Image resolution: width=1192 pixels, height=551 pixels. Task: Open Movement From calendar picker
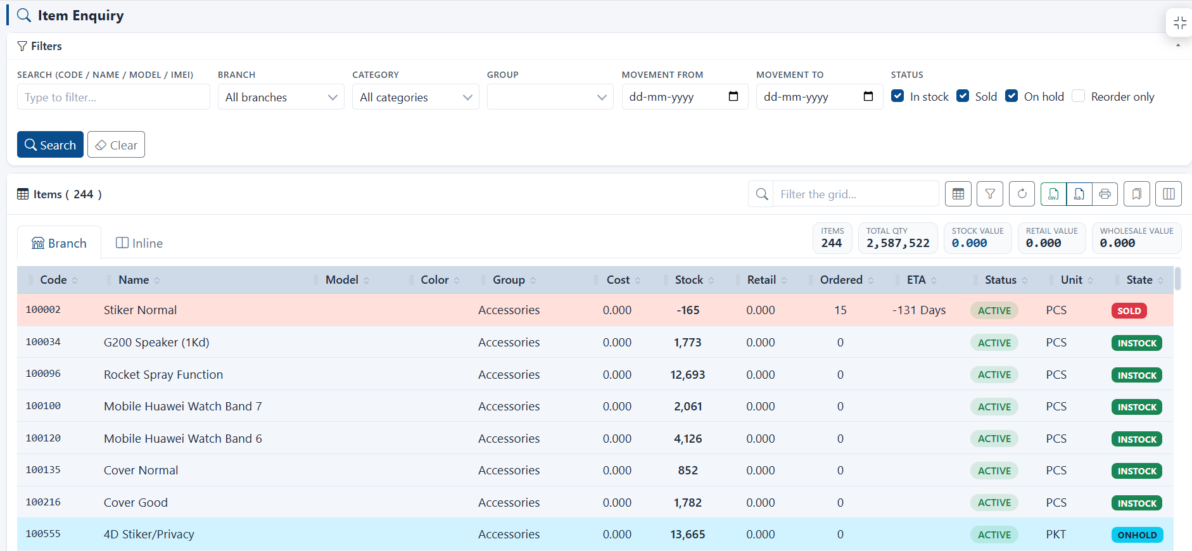click(x=733, y=96)
